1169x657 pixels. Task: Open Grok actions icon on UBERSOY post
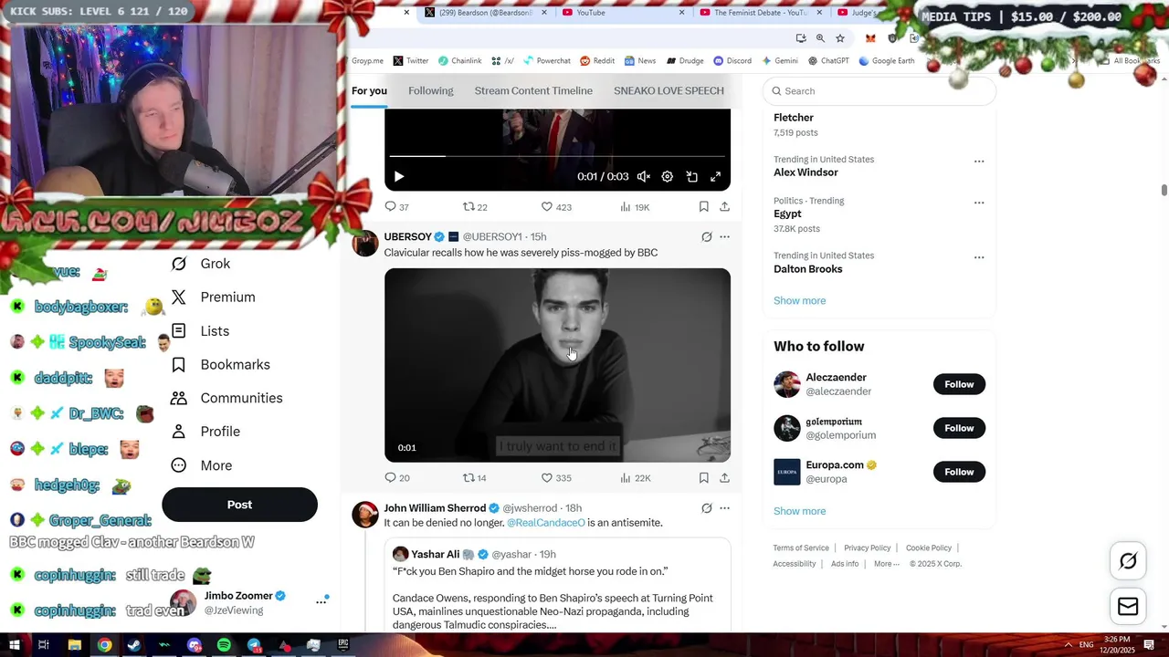(x=706, y=237)
